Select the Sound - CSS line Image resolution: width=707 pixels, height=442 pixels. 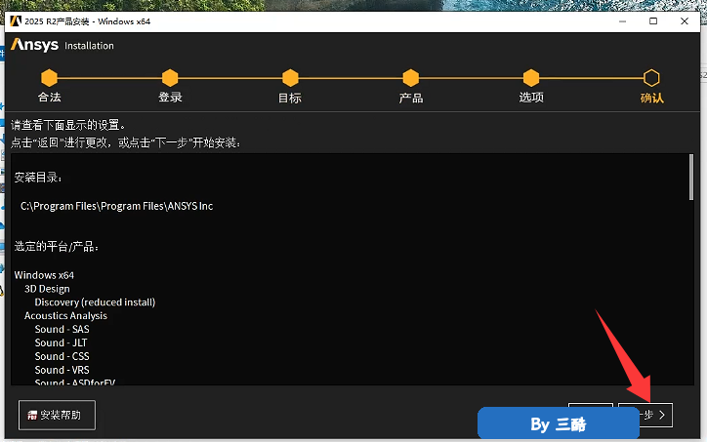pyautogui.click(x=62, y=356)
